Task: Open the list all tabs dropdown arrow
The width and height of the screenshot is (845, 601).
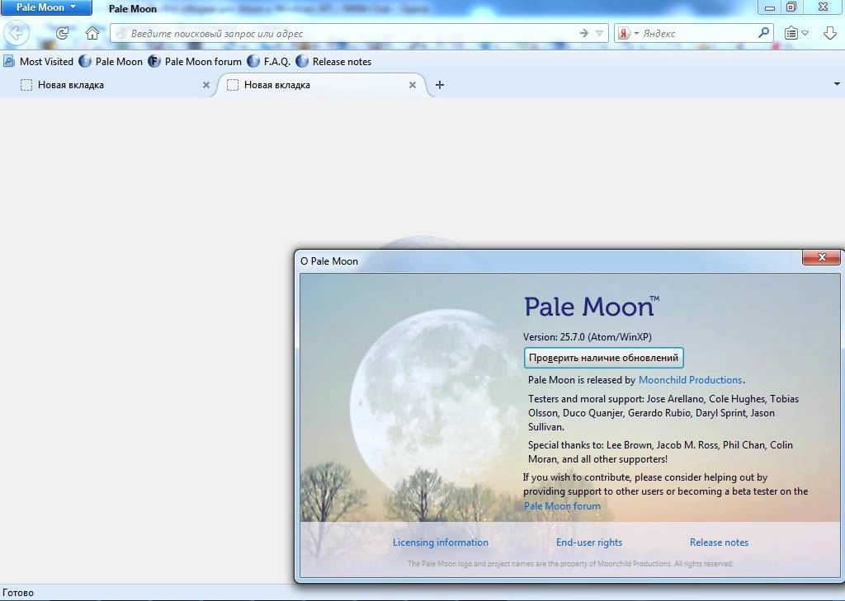Action: pyautogui.click(x=837, y=85)
